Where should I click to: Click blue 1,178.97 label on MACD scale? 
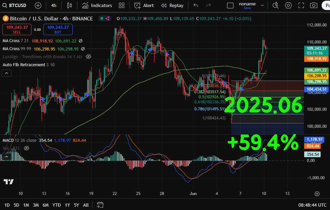314,139
